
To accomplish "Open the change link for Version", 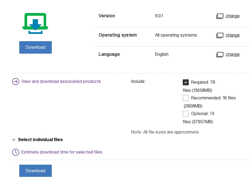I will point(232,16).
